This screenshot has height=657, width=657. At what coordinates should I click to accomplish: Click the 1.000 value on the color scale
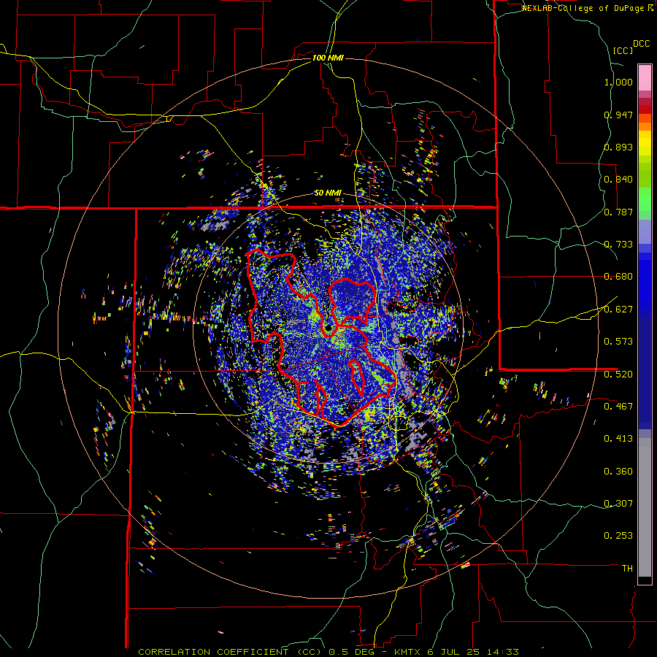[x=618, y=82]
